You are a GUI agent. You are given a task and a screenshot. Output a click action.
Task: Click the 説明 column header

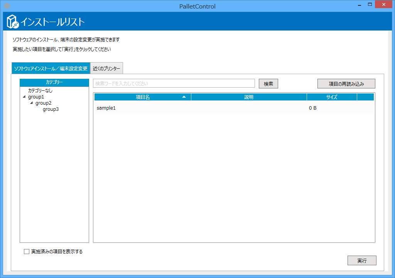point(249,97)
